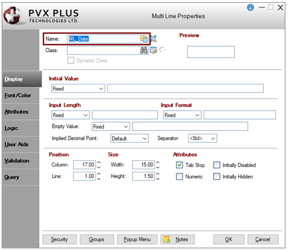Click binoculars icon in Class field
Screen dimensions: 288x250
click(x=144, y=50)
